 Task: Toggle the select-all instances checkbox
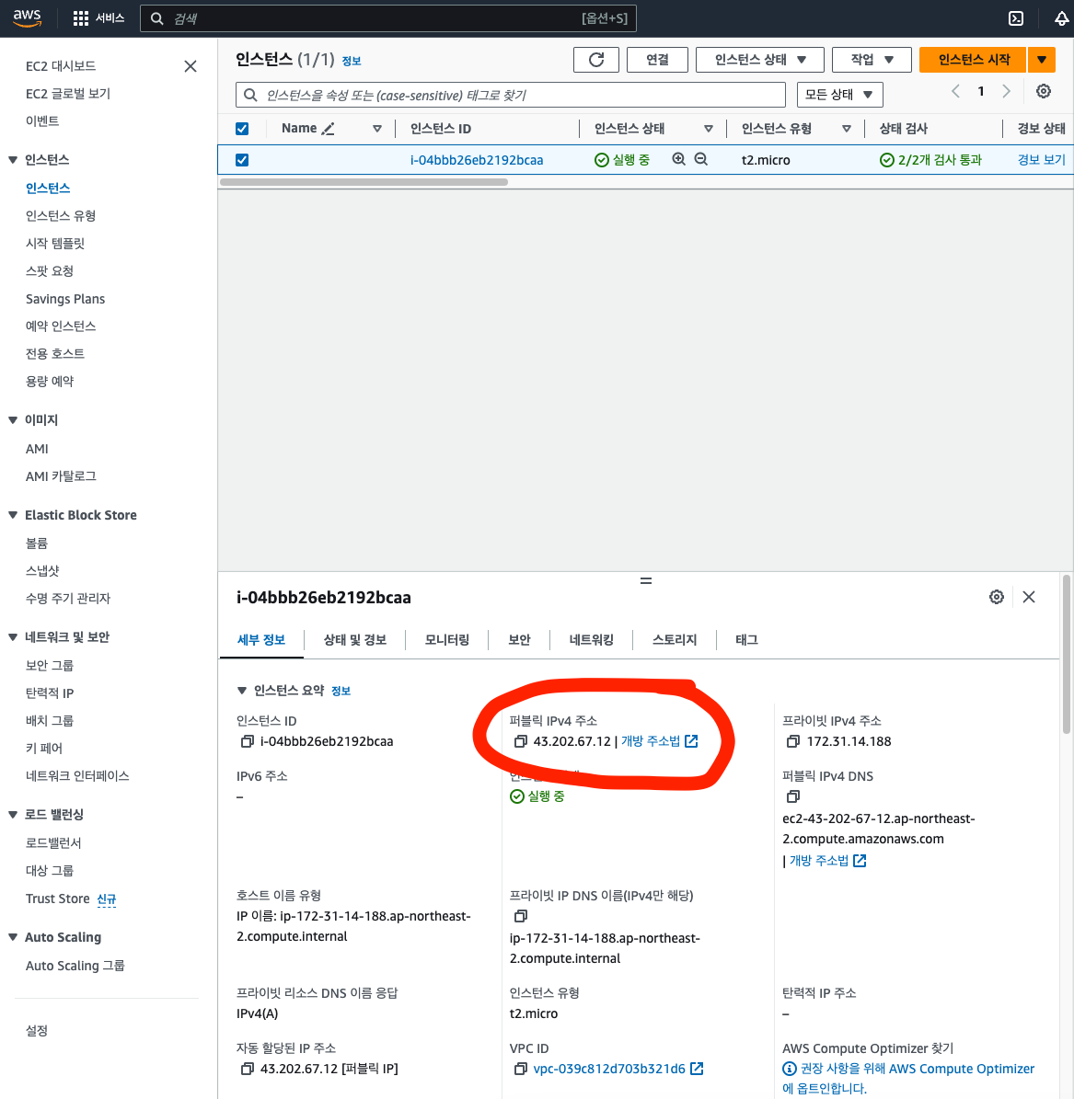click(x=242, y=128)
